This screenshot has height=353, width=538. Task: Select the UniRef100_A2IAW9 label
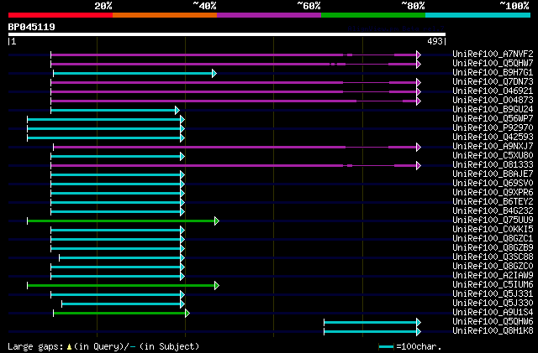point(493,276)
